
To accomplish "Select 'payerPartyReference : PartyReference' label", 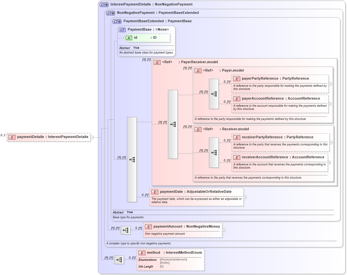I will (x=275, y=79).
